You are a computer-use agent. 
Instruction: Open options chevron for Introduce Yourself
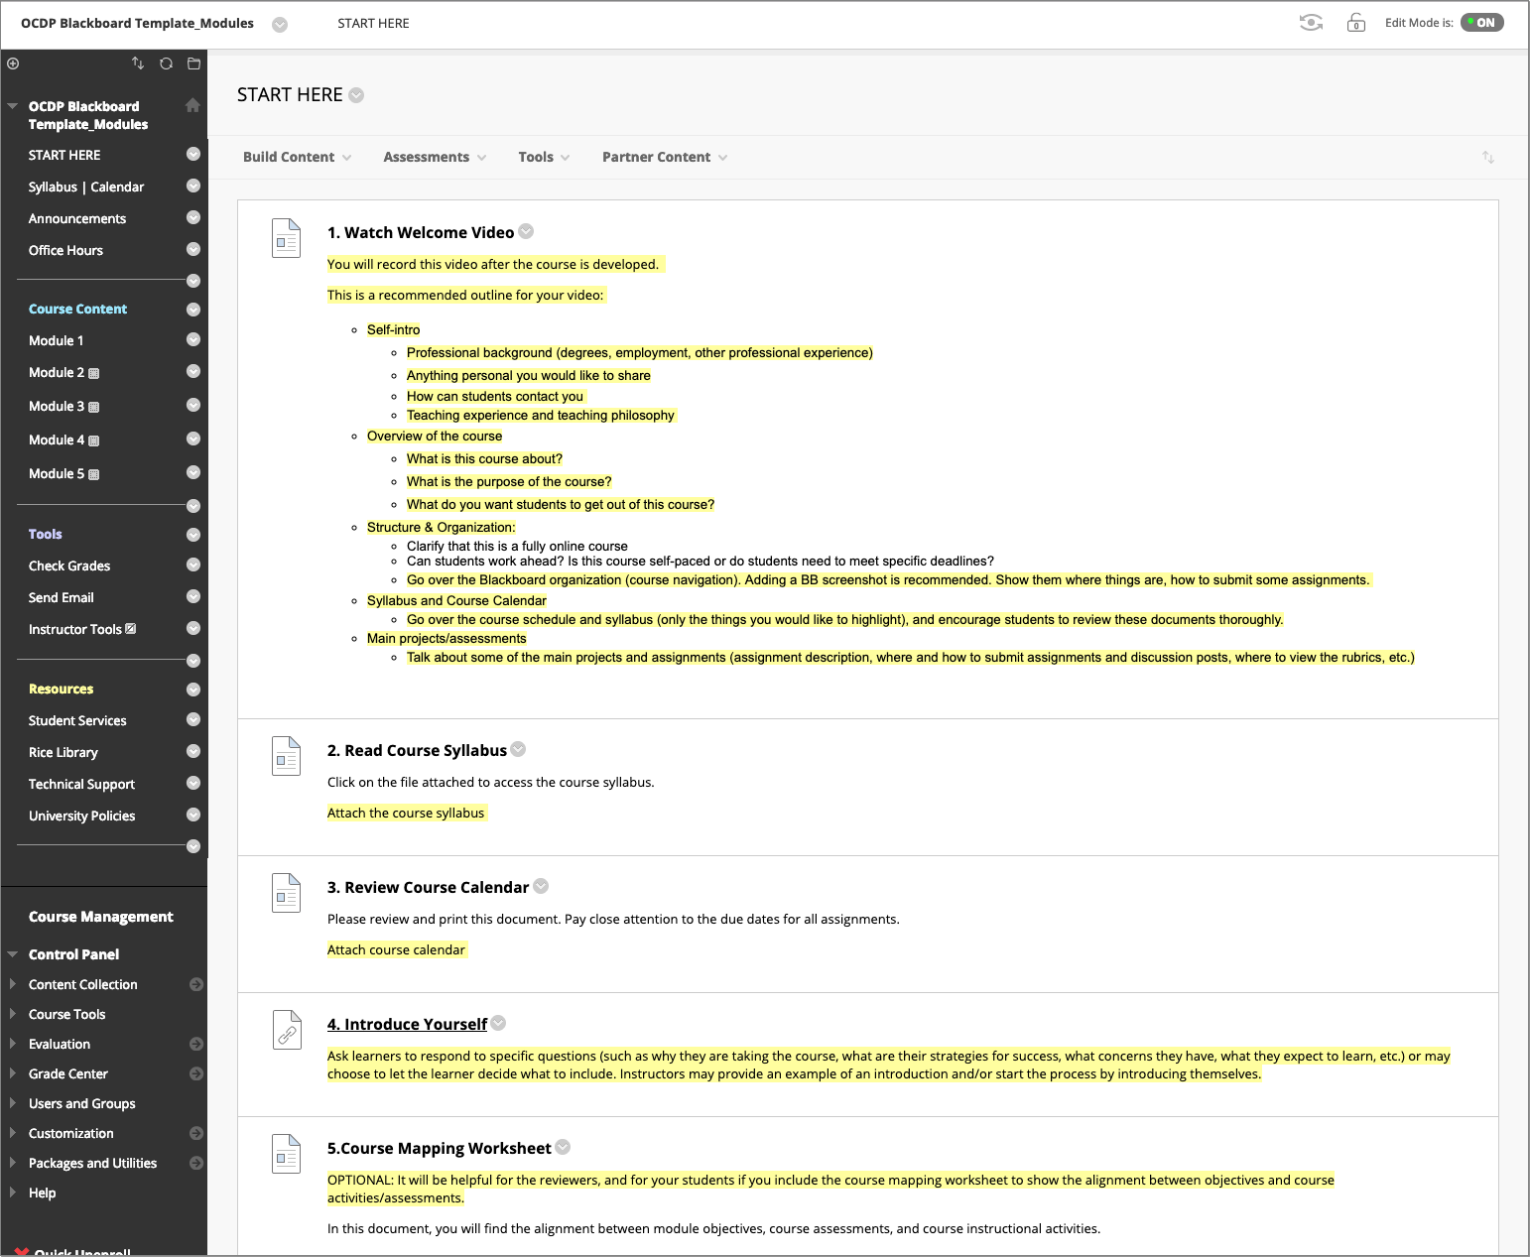(x=498, y=1023)
